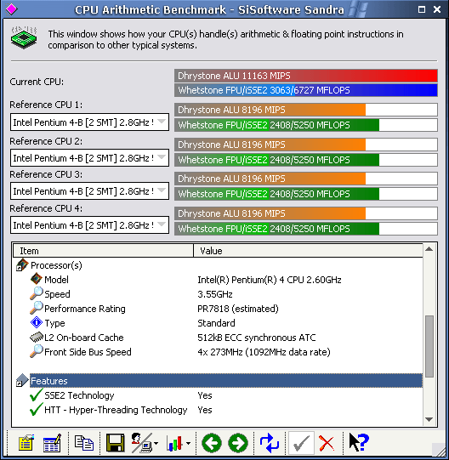The image size is (449, 460).
Task: Open the Reference CPU 1 dropdown
Action: 89,122
